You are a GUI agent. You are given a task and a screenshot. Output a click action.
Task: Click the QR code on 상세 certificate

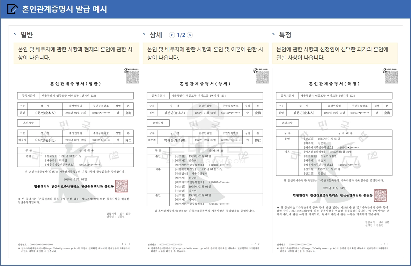pos(262,77)
